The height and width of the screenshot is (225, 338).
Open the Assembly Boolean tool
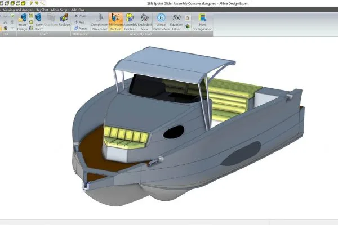[x=130, y=22]
